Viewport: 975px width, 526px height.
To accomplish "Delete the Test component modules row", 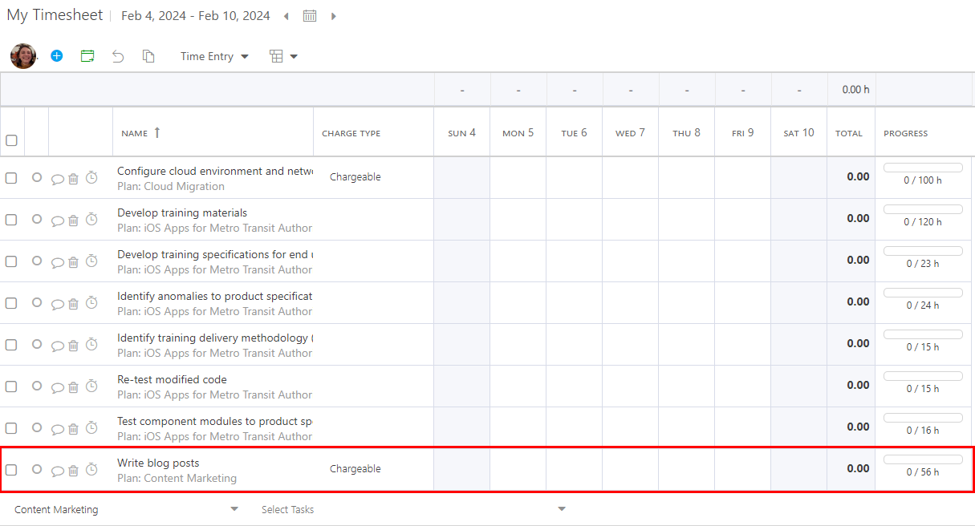I will tap(73, 428).
